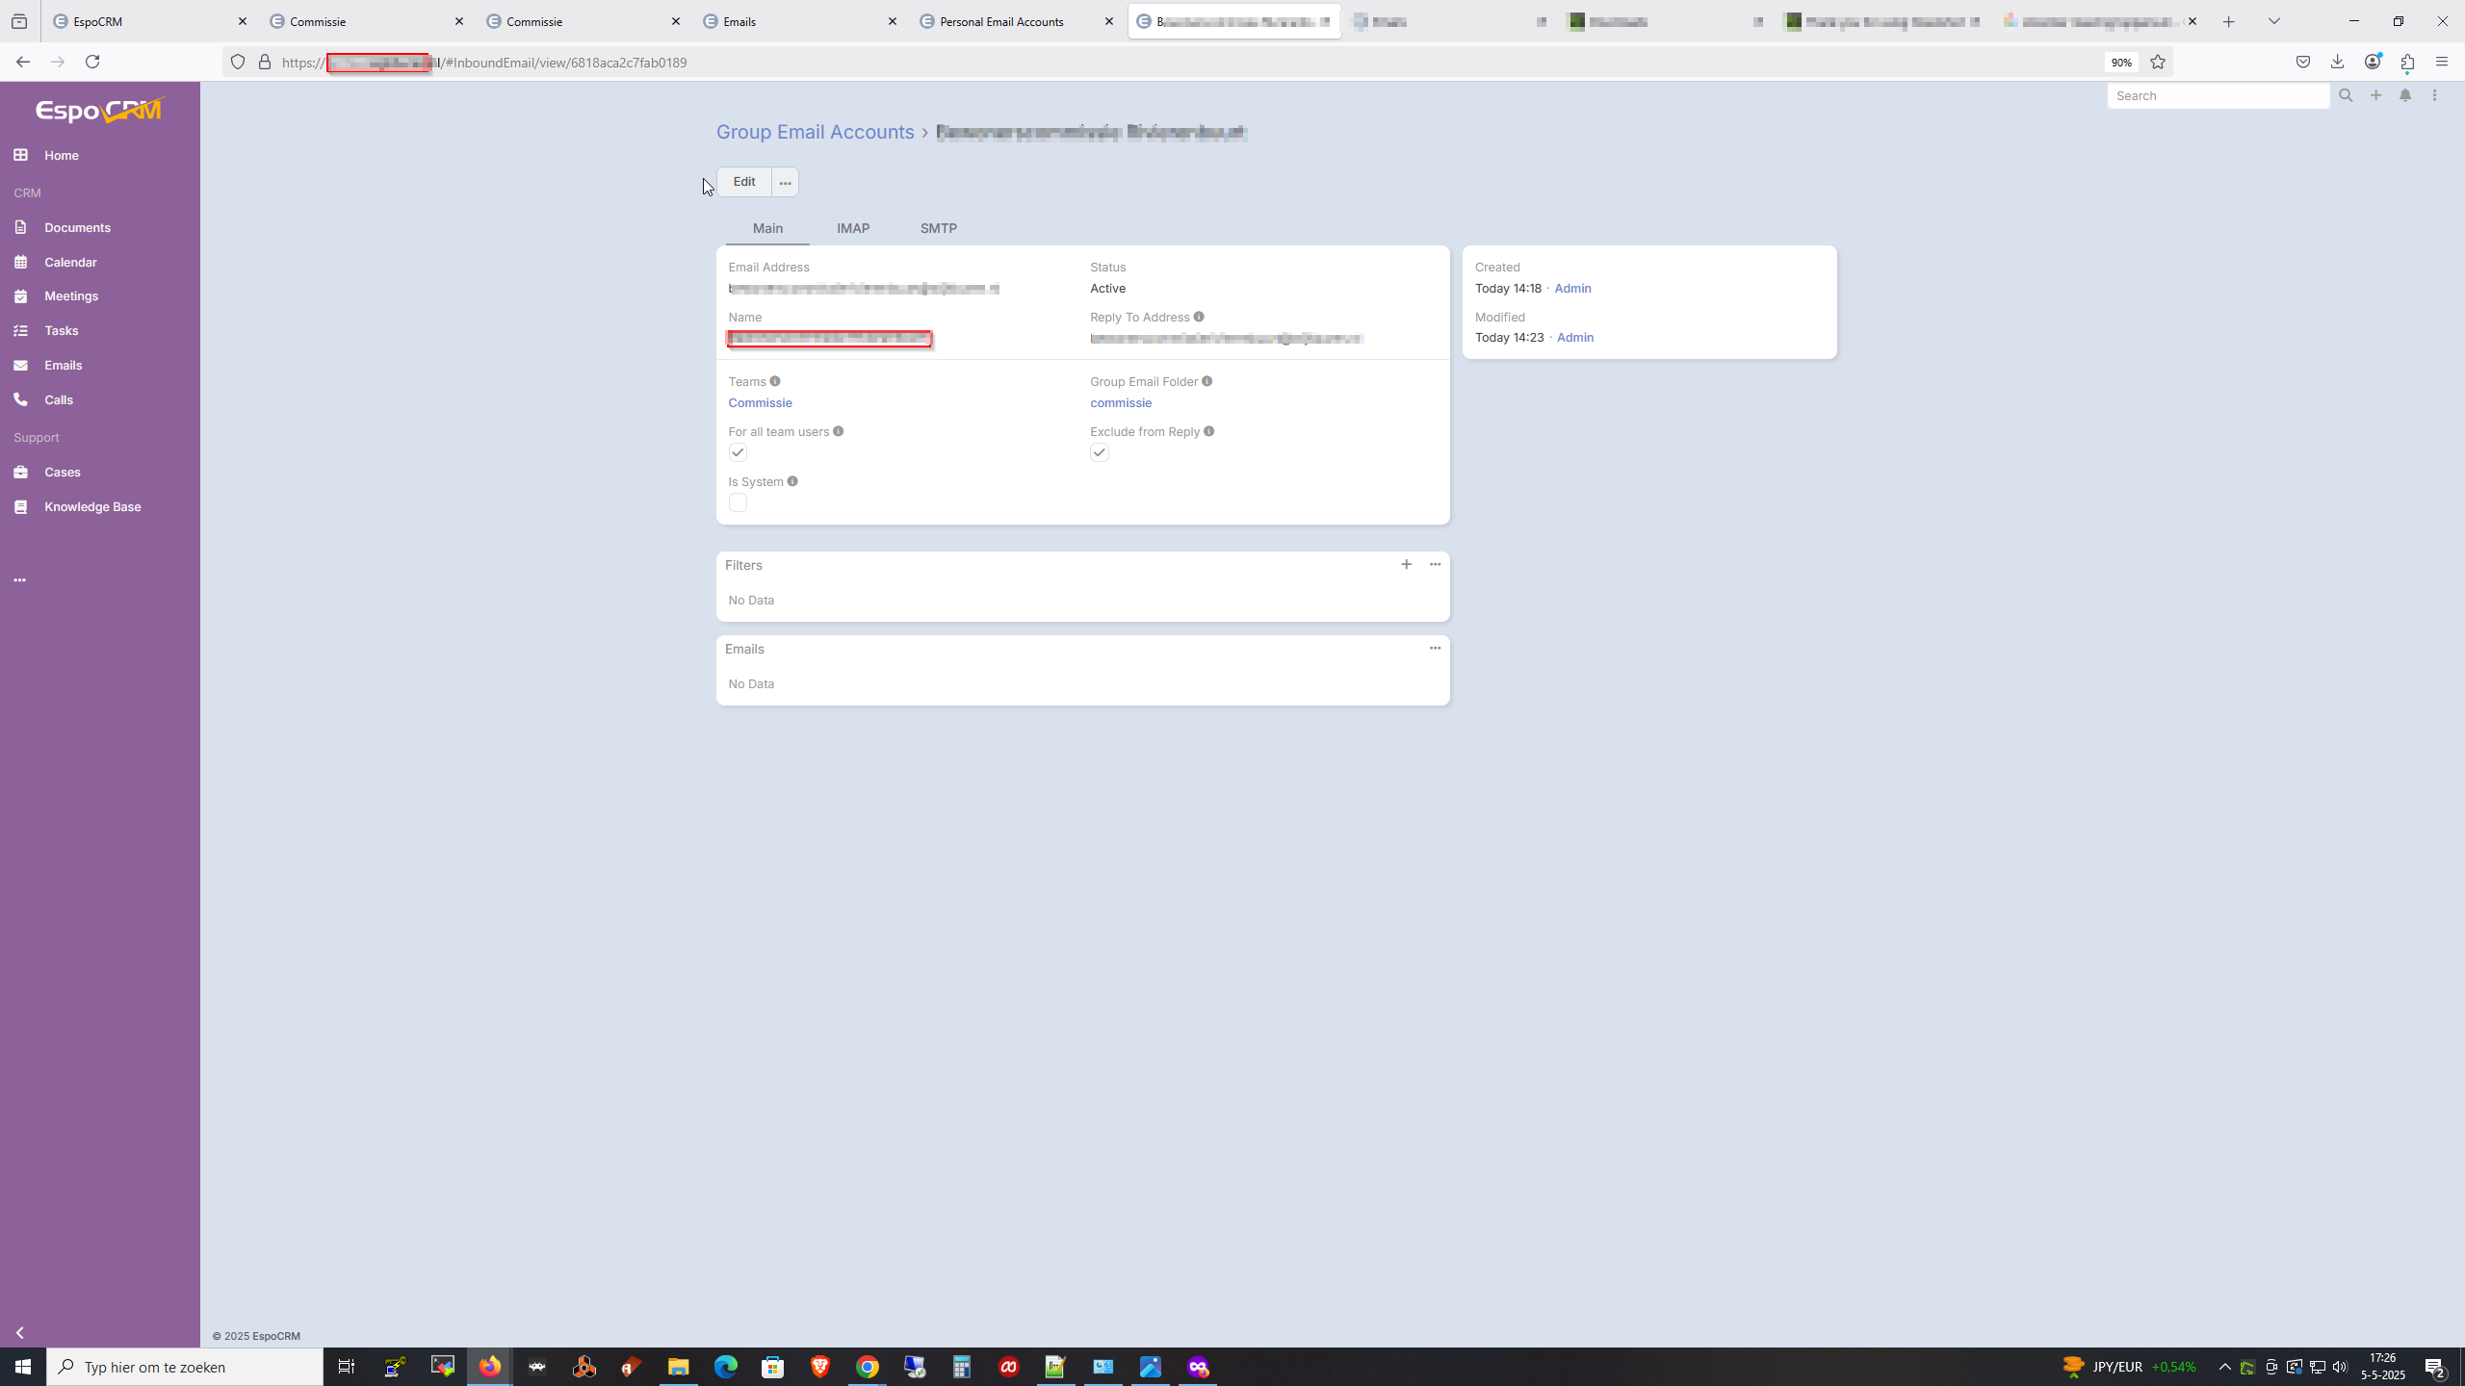Show more sidebar items via ellipsis
Screen dimensions: 2465x1386
(x=20, y=580)
